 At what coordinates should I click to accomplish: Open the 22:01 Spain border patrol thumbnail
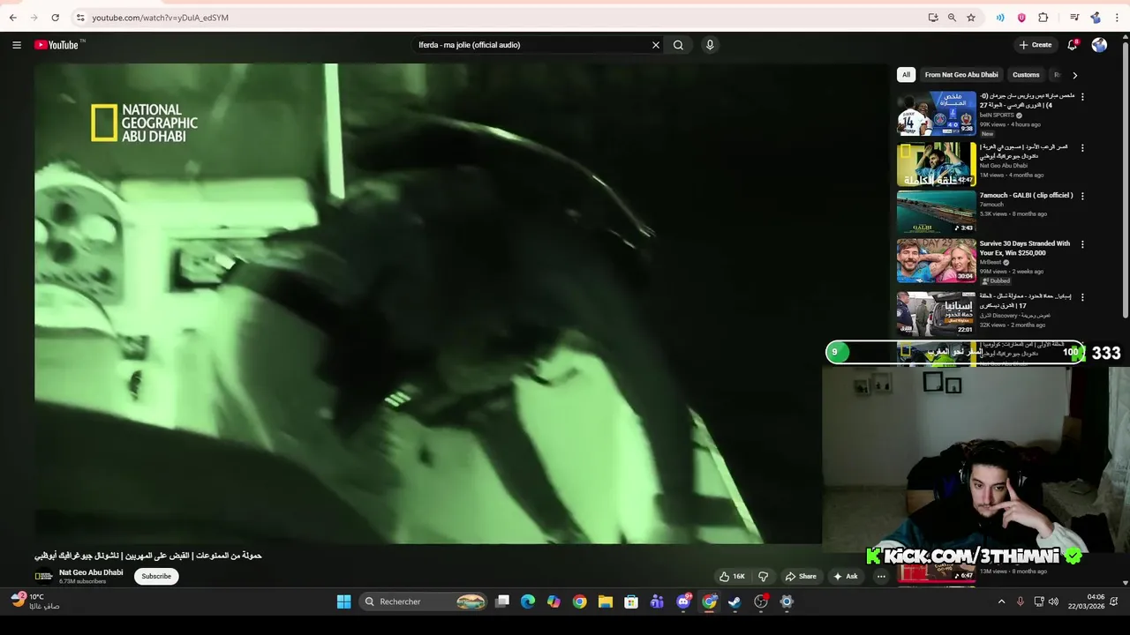(937, 313)
